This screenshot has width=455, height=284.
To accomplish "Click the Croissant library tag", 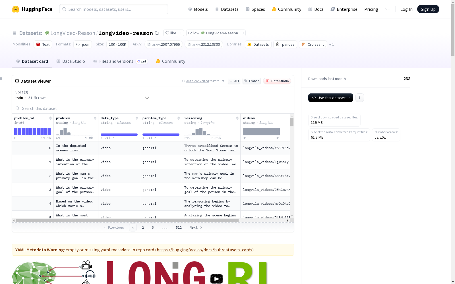I will point(313,44).
